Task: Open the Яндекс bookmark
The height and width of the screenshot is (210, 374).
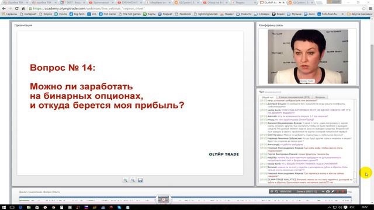Action: pyautogui.click(x=227, y=14)
